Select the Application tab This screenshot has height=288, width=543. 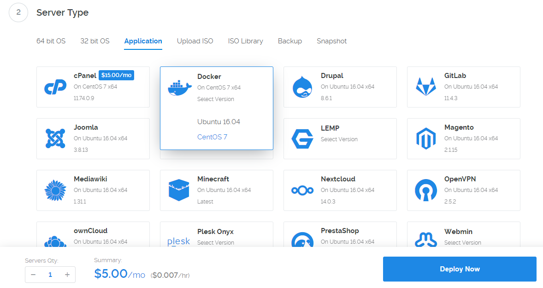[x=143, y=41]
